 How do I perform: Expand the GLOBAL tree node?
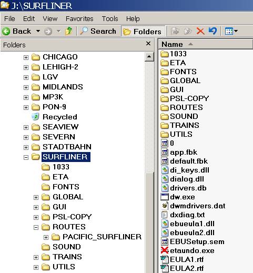pos(36,197)
